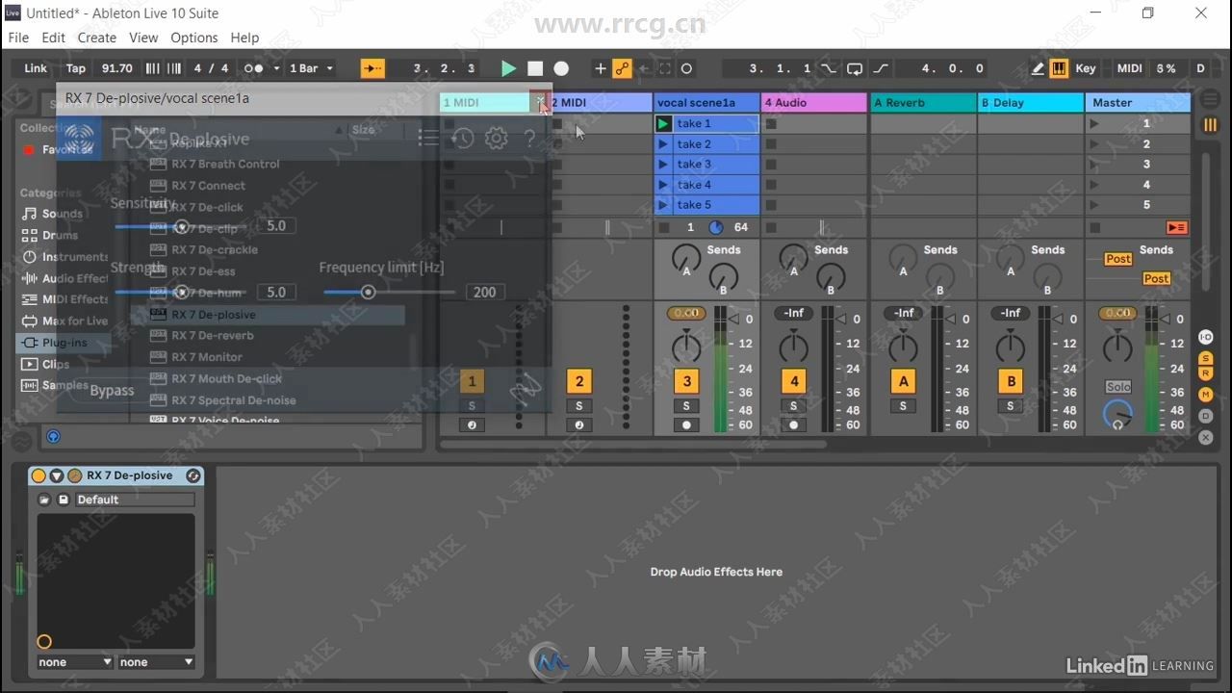Launch Master scene 2

pyautogui.click(x=1094, y=144)
